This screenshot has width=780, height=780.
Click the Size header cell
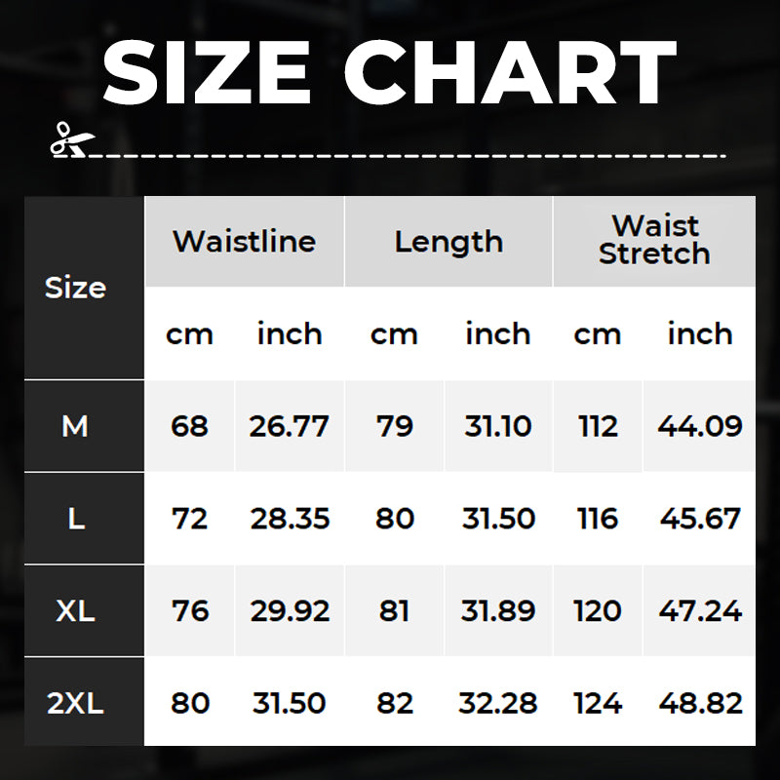pyautogui.click(x=75, y=288)
